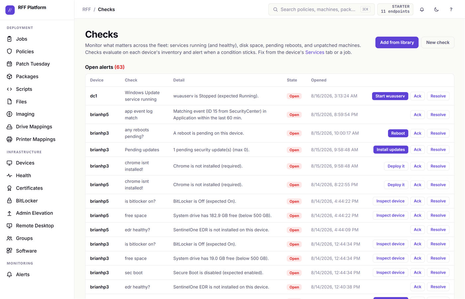Click the RFF Platform logo icon
The height and width of the screenshot is (299, 465).
point(10,10)
